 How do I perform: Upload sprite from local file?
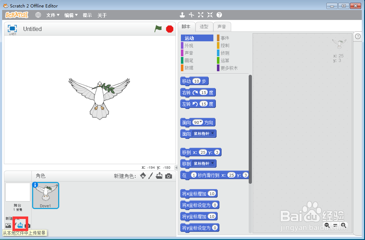(159, 176)
